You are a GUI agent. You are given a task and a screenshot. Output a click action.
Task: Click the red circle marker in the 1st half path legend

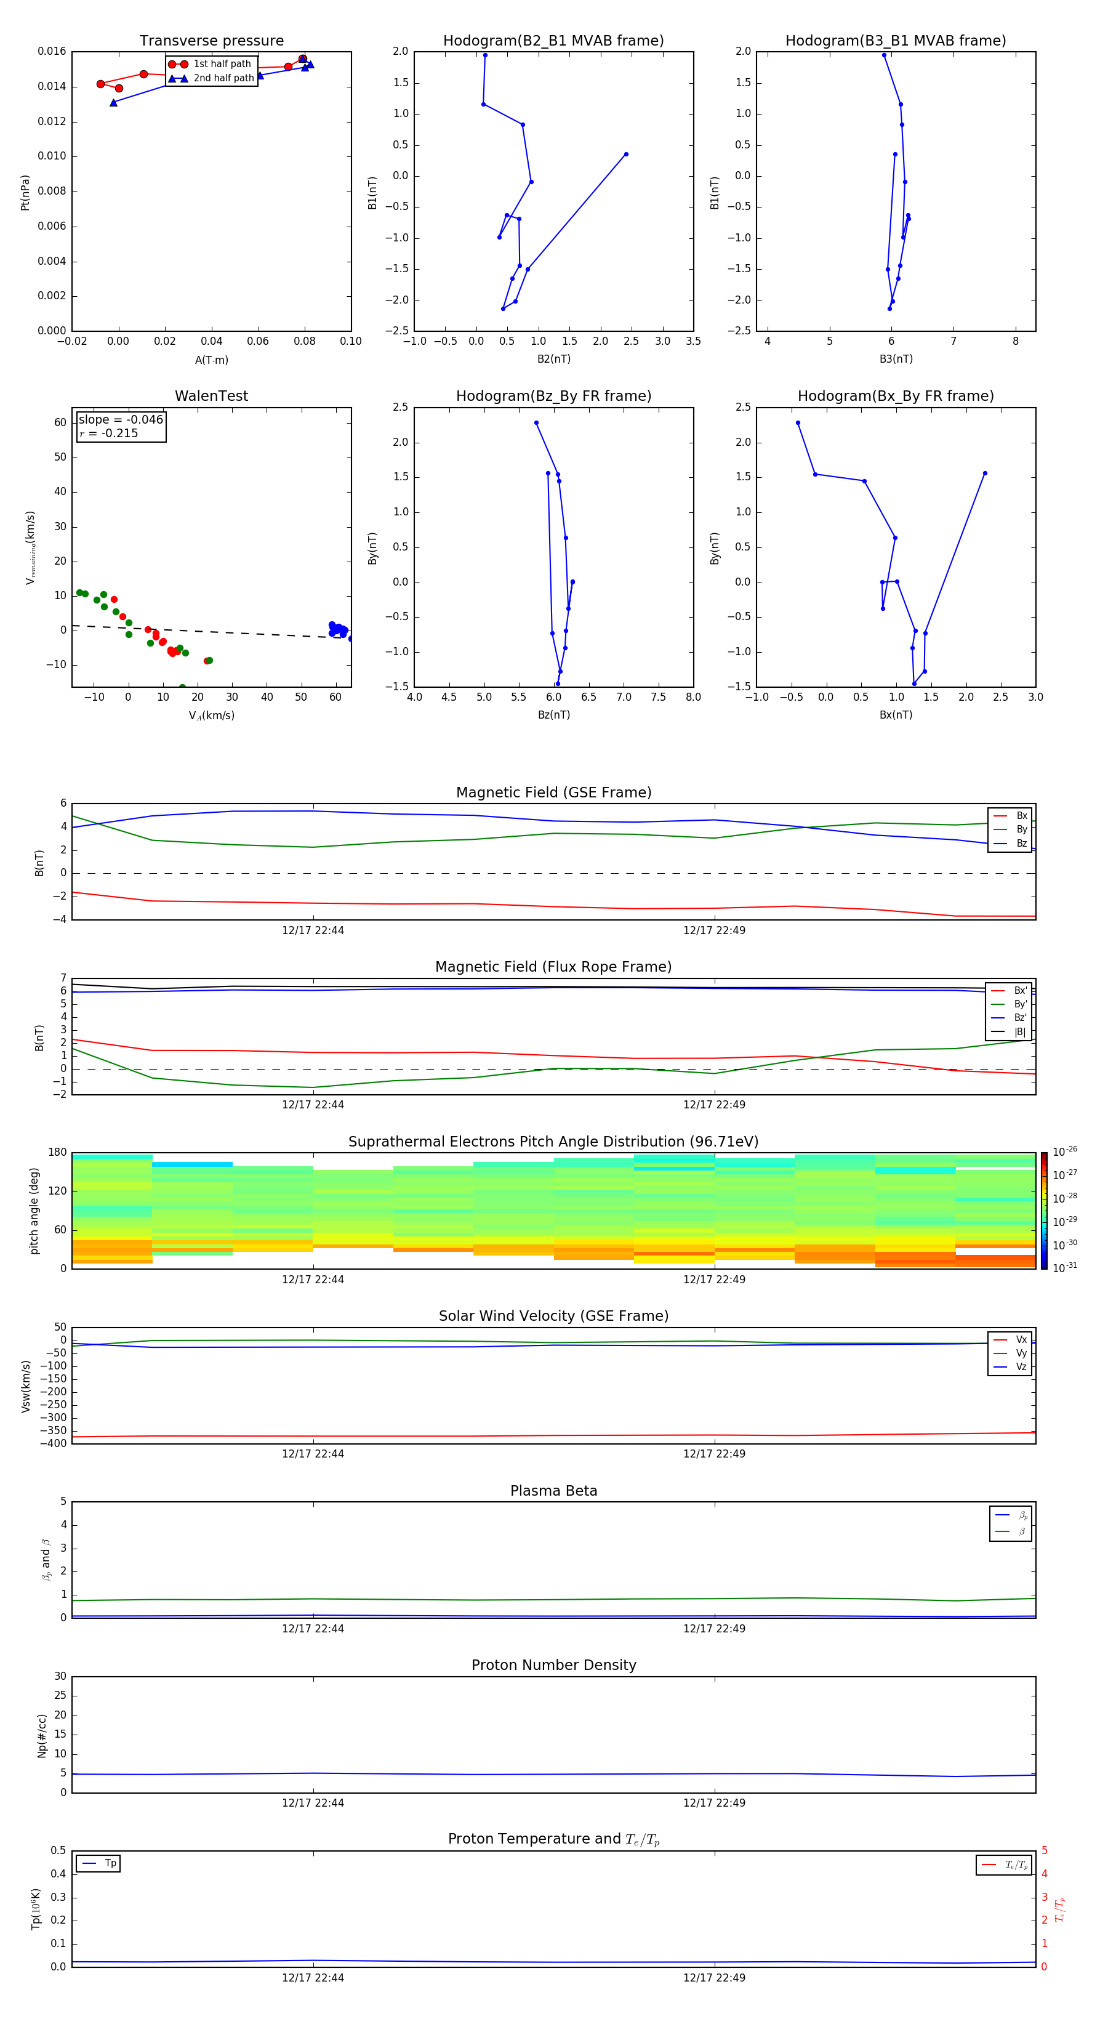click(x=177, y=64)
